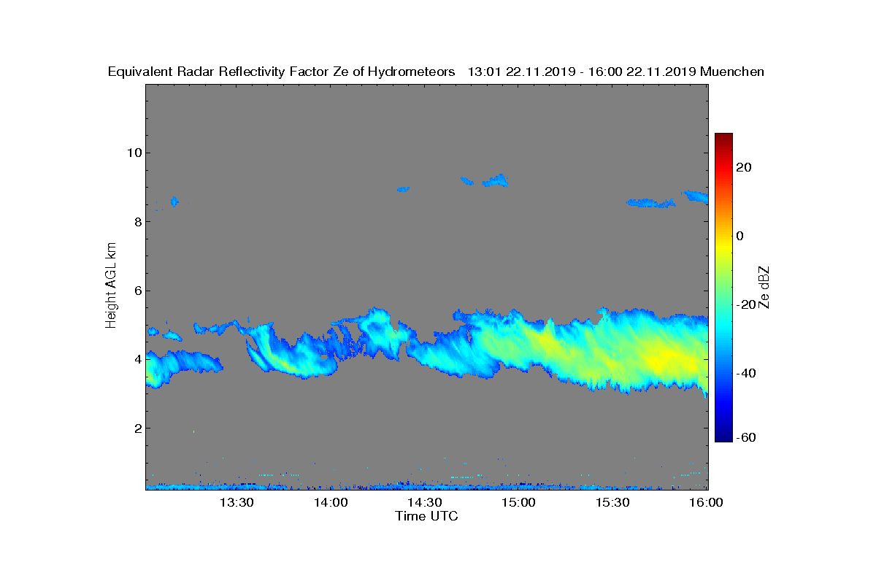
Task: Click the plot title text starting 'Equivalent Radar Reflectivity'
Action: (436, 72)
